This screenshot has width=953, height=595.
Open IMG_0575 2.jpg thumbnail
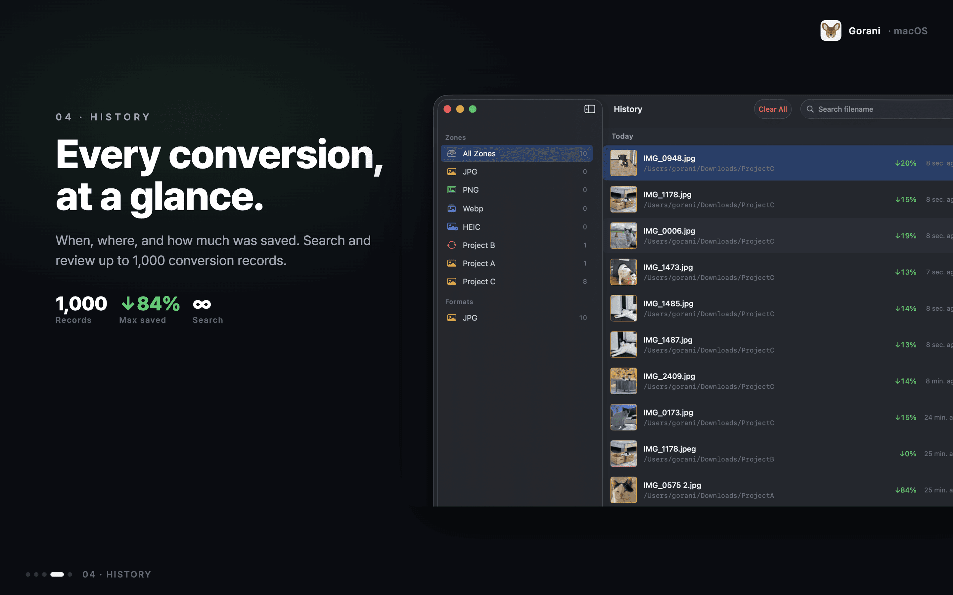[623, 490]
